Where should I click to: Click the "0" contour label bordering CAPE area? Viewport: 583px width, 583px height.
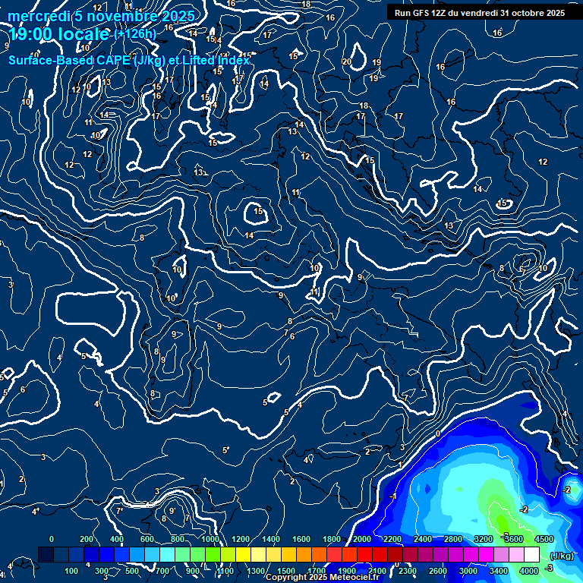437,433
